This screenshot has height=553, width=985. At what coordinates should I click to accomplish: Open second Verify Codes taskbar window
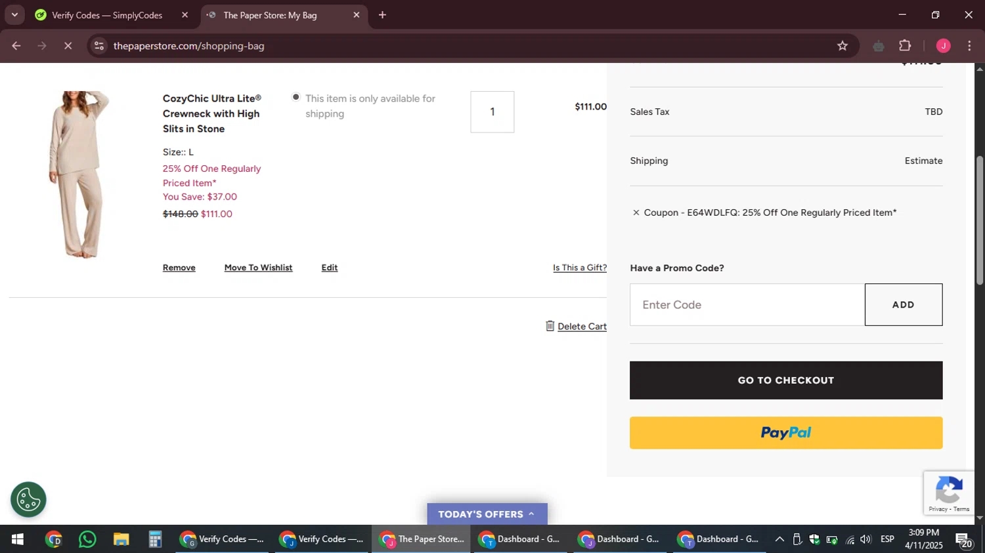tap(322, 539)
